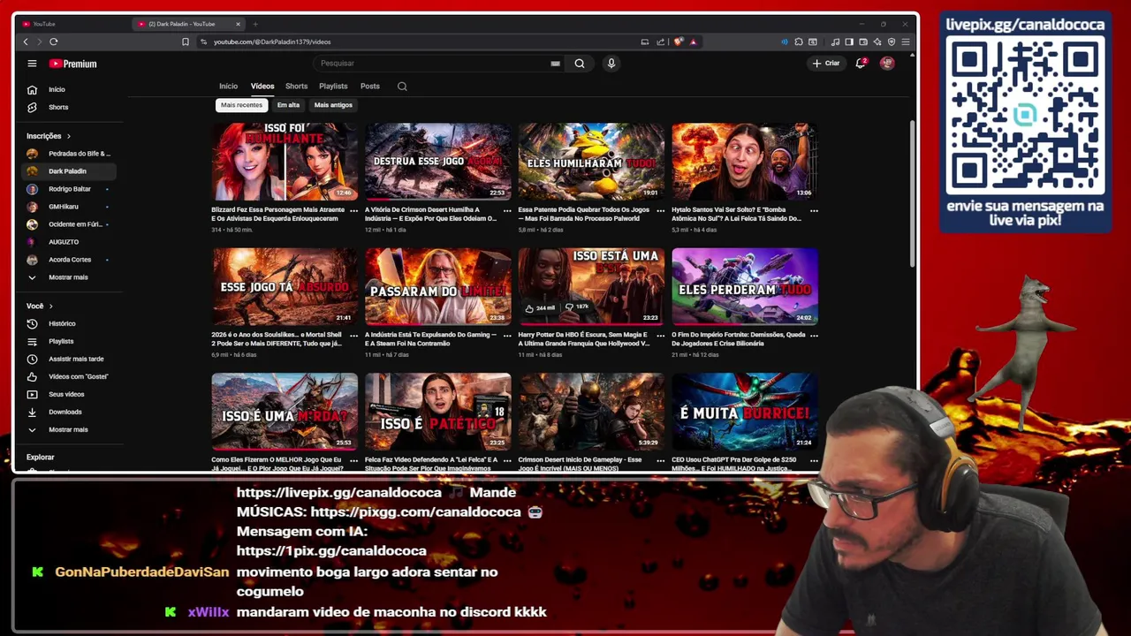Click the music note toolbar icon
The image size is (1131, 636).
click(836, 42)
